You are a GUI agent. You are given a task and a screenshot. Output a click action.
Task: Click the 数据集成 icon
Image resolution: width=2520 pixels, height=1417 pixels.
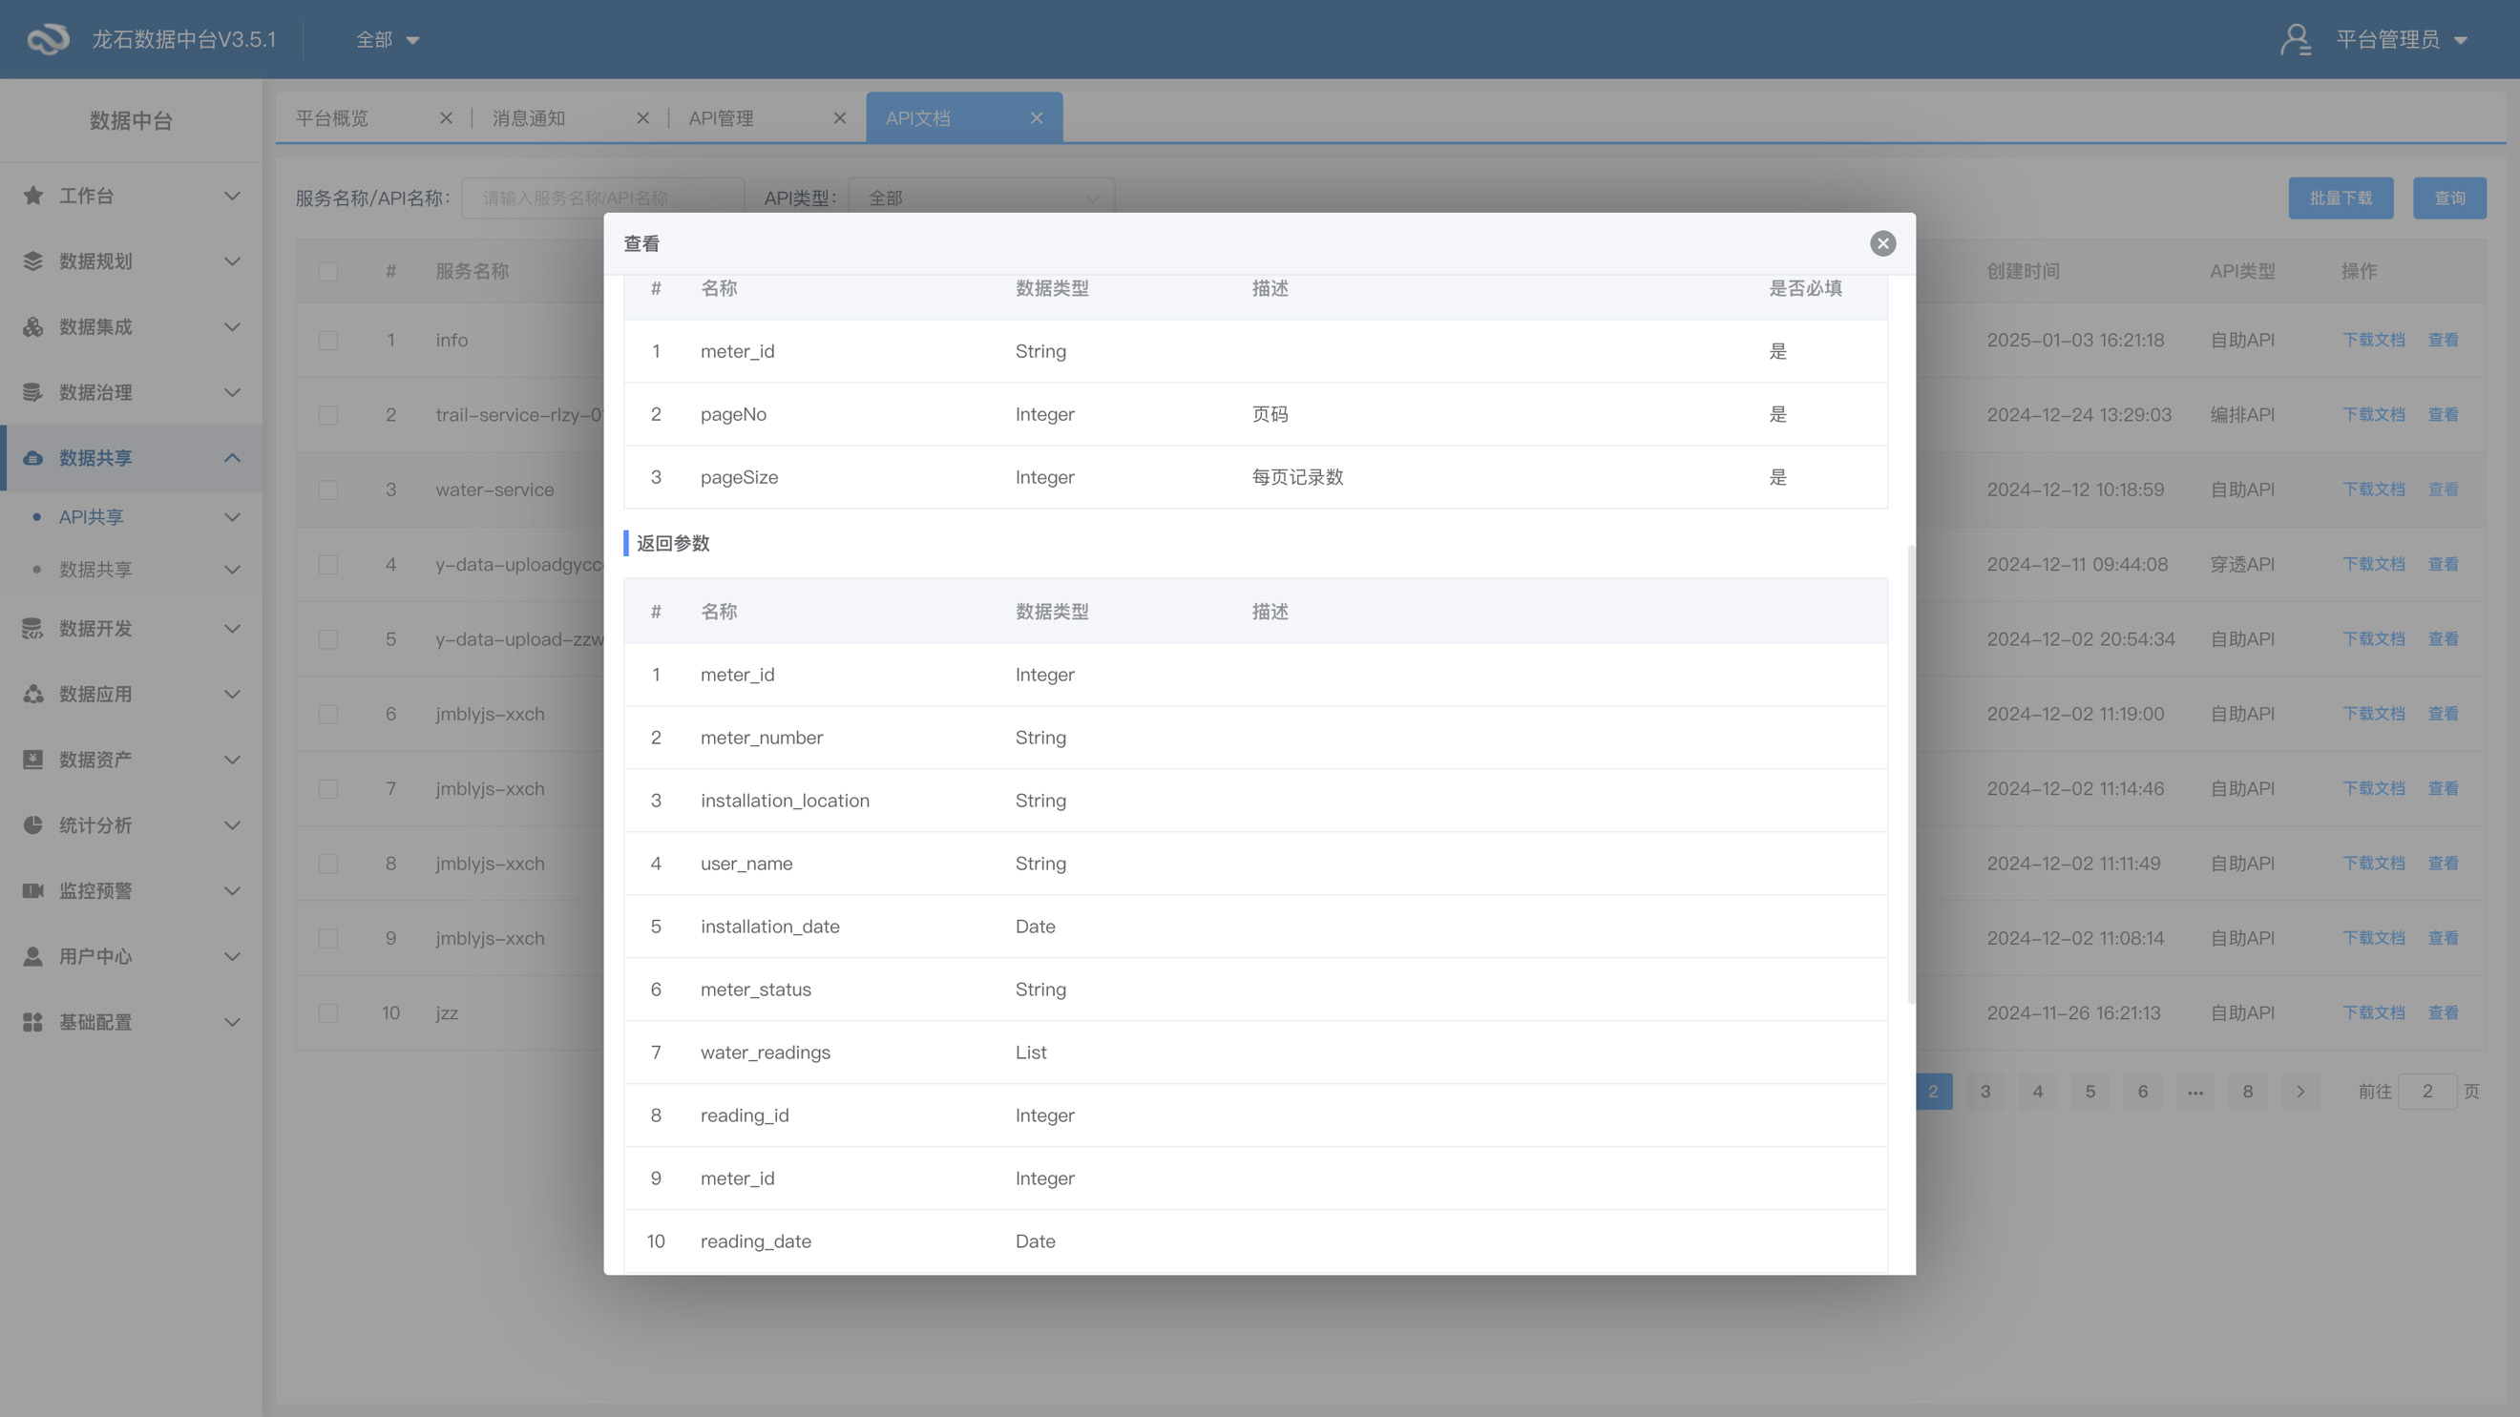click(33, 326)
